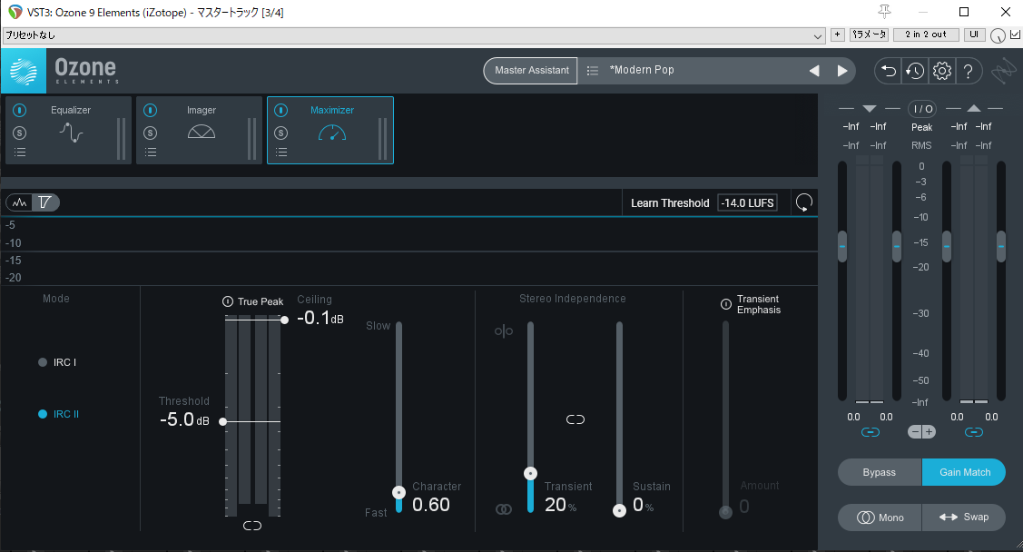Open the 2 in 2 out routing button

pyautogui.click(x=925, y=34)
